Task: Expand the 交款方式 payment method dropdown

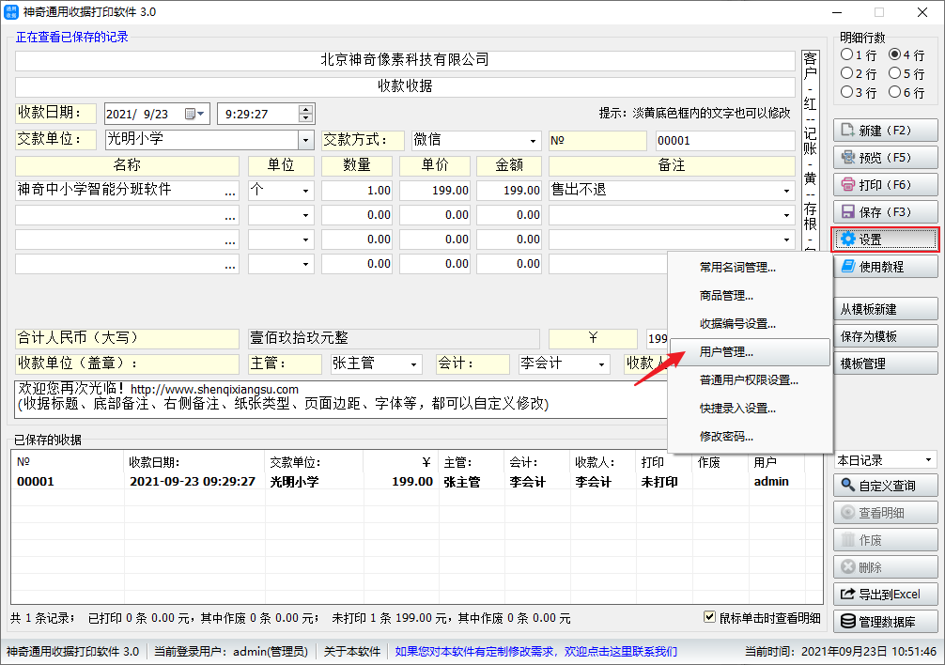Action: pyautogui.click(x=534, y=141)
